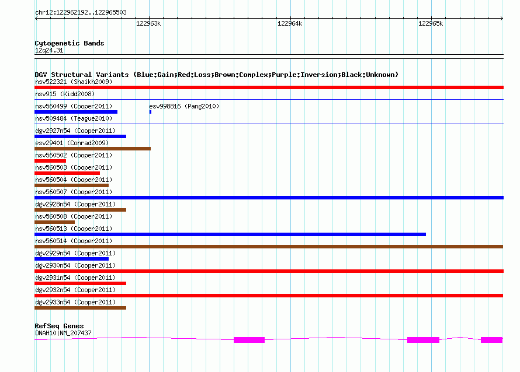Image resolution: width=520 pixels, height=372 pixels.
Task: Click the dgv2931n54 red loss bar
Action: 80,283
